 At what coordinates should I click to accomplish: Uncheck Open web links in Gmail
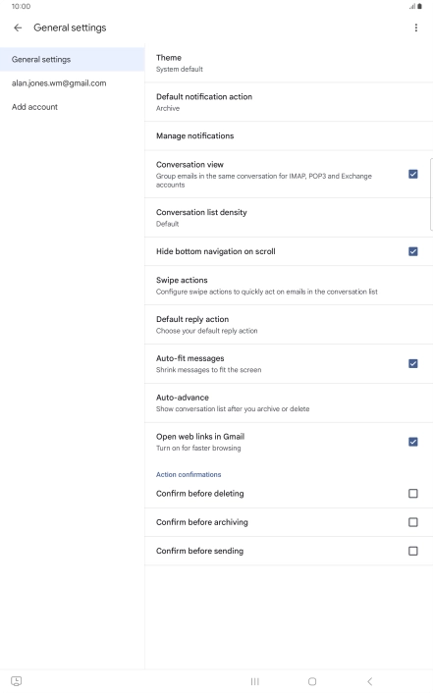413,442
